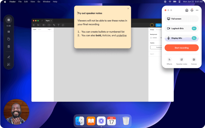205x128 pixels.
Task: Click the Start recording button
Action: click(x=182, y=48)
